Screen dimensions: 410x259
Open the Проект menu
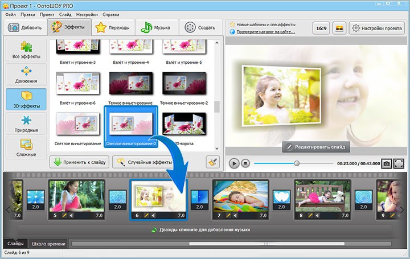[47, 15]
